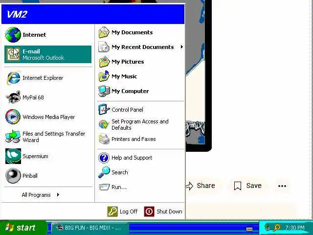Click the Search magnifier icon

(104, 172)
